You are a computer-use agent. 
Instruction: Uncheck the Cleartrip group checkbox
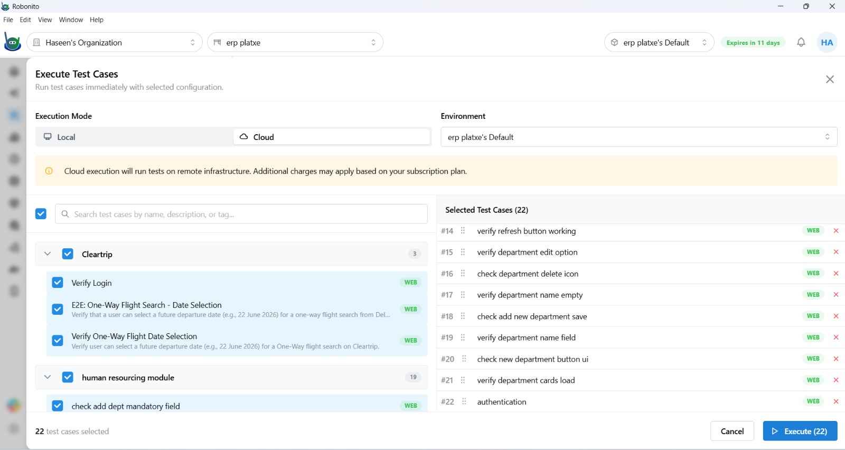[x=68, y=254]
